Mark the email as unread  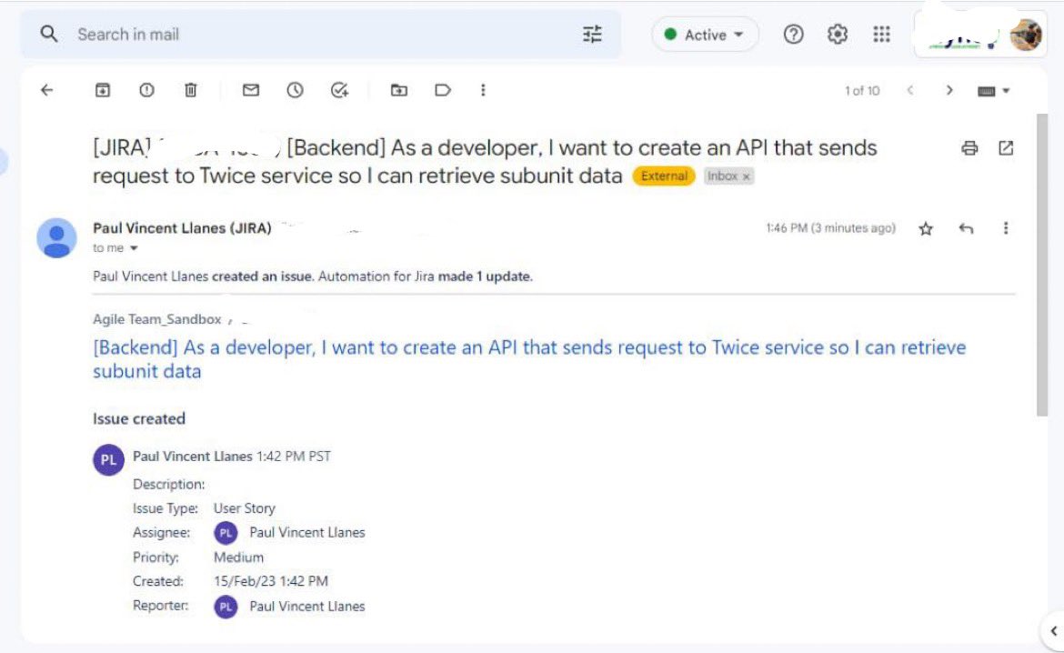(251, 90)
